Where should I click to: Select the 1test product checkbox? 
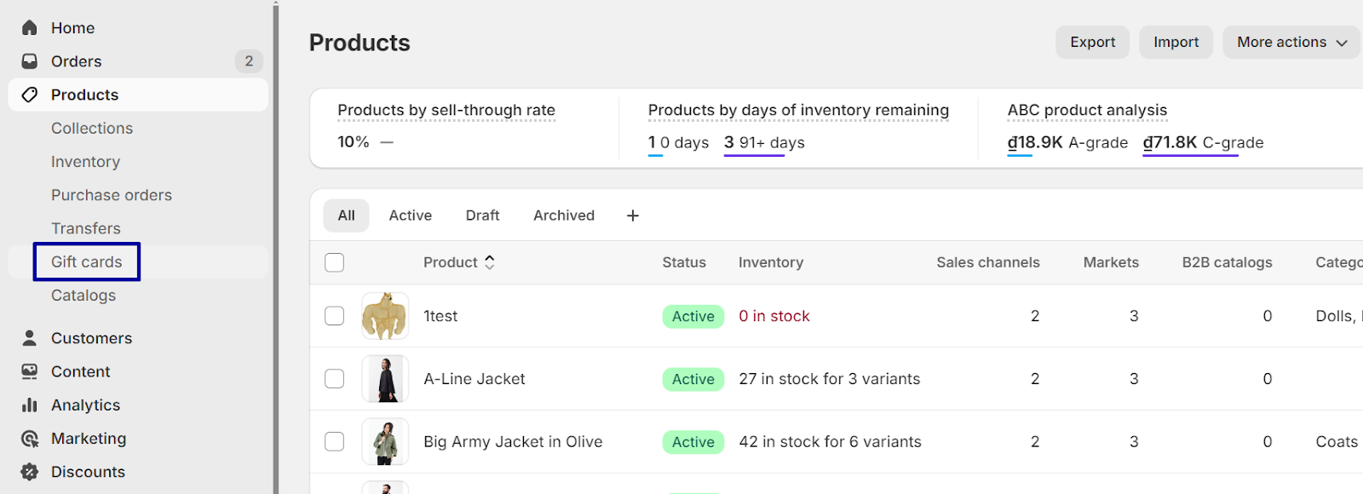(x=335, y=316)
